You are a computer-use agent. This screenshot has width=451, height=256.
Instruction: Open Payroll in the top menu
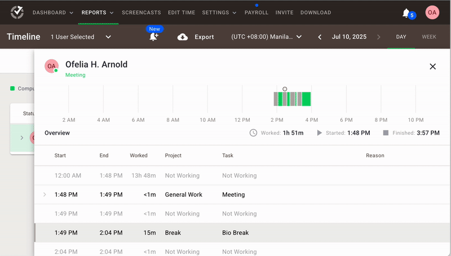click(257, 12)
